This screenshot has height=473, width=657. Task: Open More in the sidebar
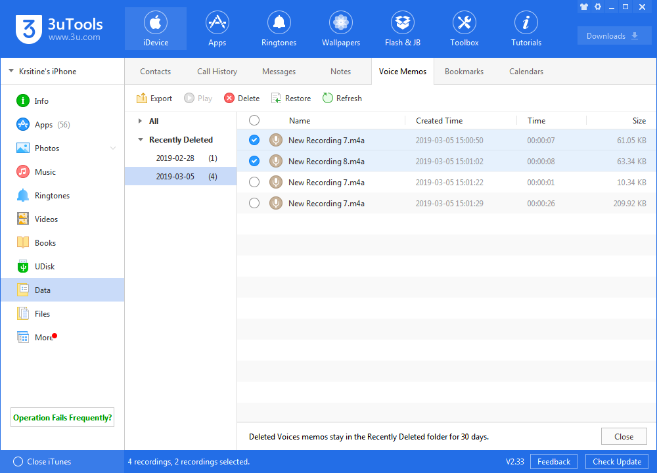pos(62,337)
